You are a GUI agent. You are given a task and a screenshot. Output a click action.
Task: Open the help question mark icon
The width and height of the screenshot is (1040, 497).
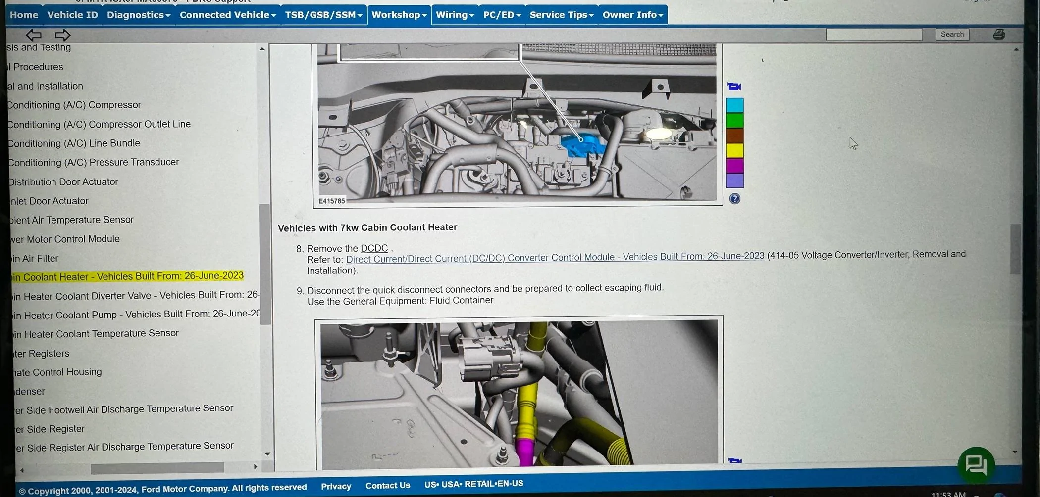point(735,199)
